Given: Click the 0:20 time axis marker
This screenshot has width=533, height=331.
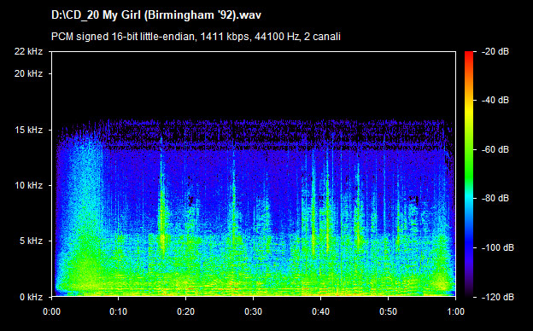Looking at the screenshot, I should pyautogui.click(x=185, y=311).
